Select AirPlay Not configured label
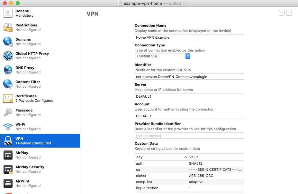This screenshot has height=194, width=298. 28,155
